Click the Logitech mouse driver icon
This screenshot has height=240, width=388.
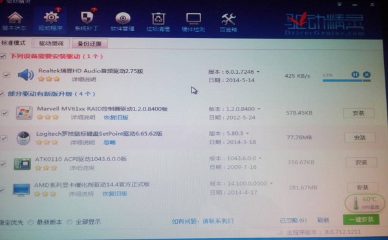[x=23, y=138]
